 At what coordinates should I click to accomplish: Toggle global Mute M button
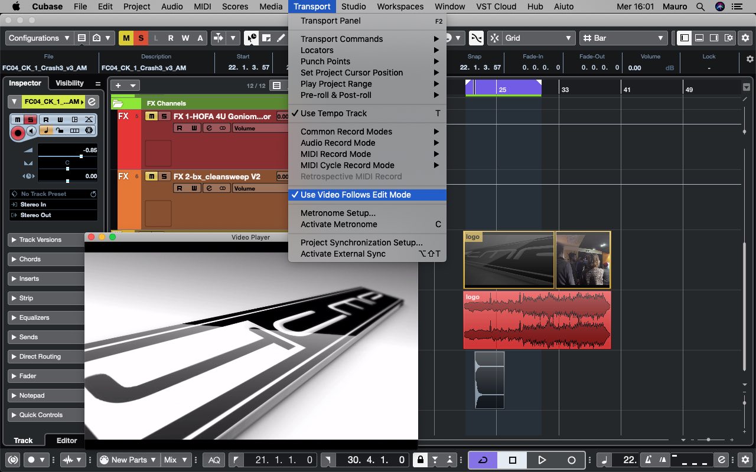(x=126, y=38)
